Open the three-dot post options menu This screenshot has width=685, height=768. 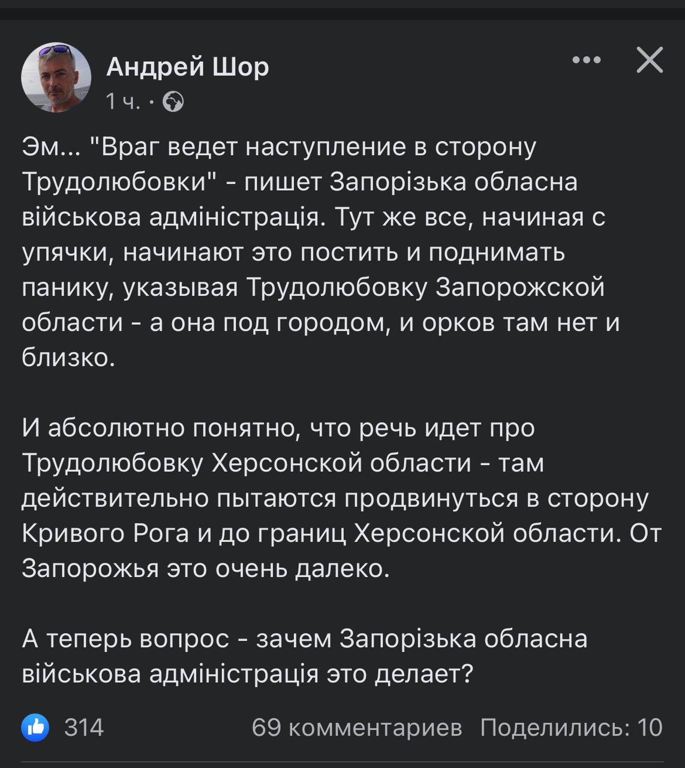586,60
